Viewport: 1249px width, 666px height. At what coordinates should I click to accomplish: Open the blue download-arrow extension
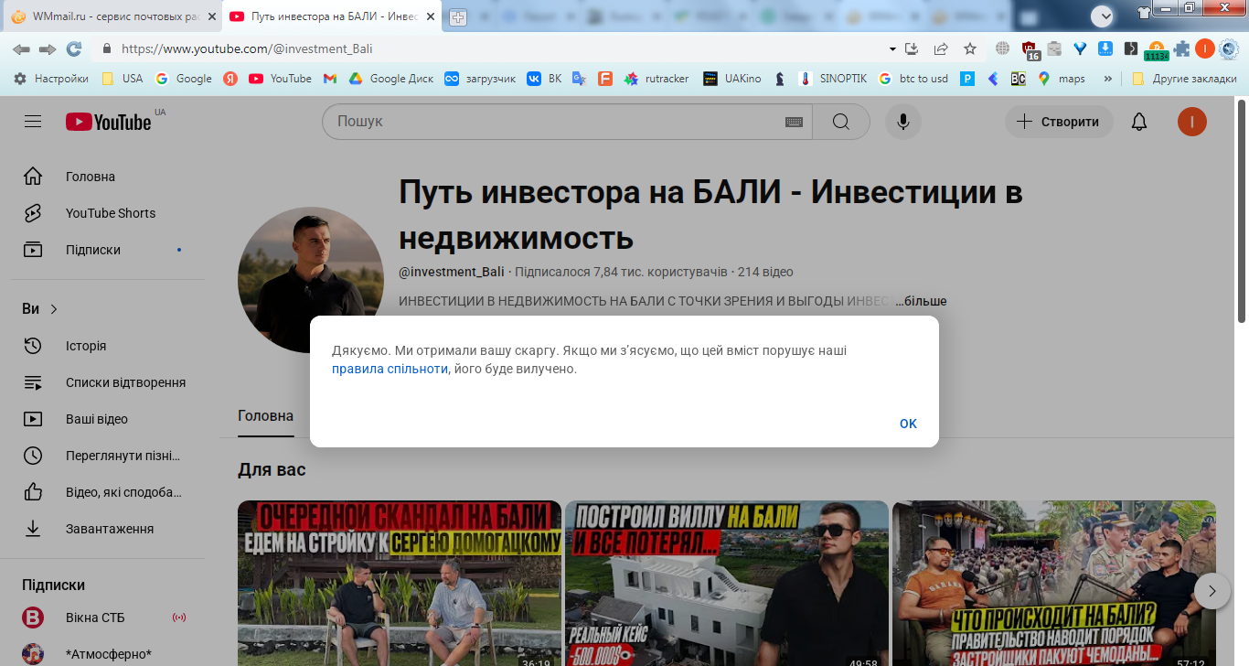click(x=1105, y=48)
